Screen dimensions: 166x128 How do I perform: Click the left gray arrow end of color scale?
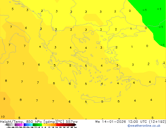[6, 125]
